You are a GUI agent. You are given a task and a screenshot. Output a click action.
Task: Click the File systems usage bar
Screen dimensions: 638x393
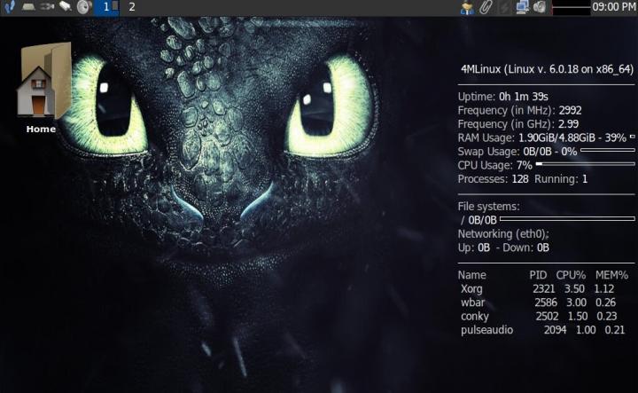tap(567, 218)
